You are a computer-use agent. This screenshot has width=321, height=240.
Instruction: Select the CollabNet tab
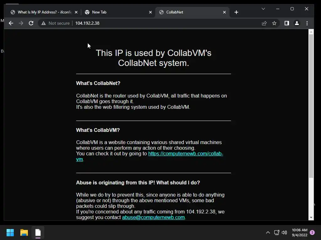(x=192, y=12)
